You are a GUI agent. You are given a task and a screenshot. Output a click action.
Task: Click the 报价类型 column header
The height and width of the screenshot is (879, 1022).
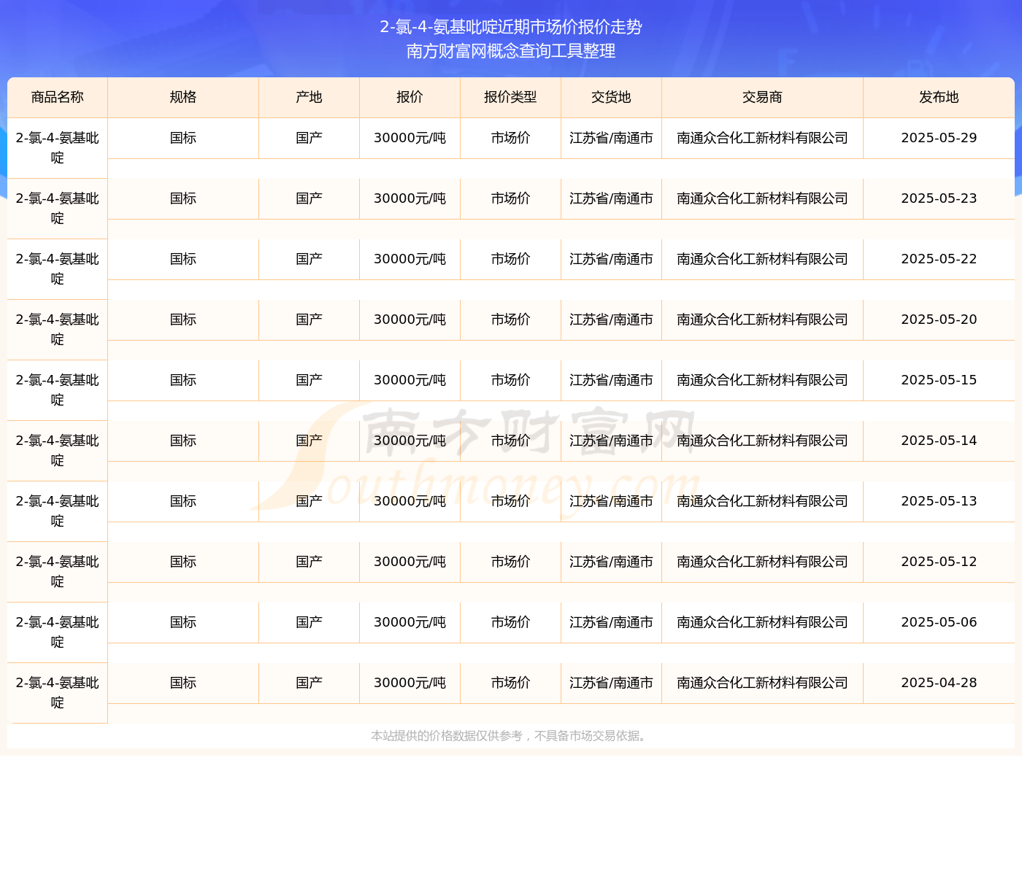click(510, 97)
